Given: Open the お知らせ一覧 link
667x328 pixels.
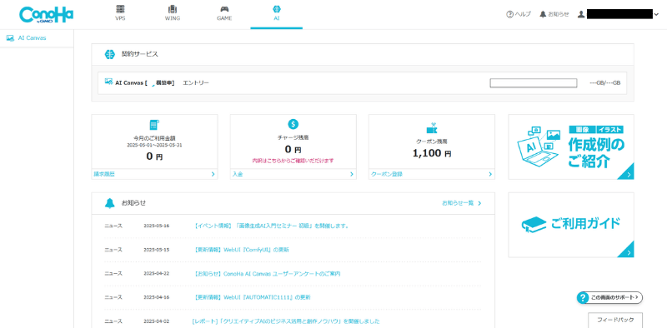Looking at the screenshot, I should (462, 203).
